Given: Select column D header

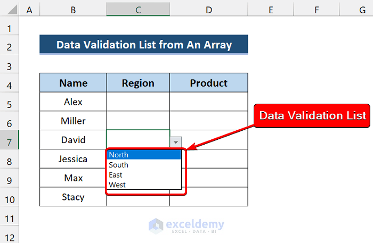Looking at the screenshot, I should [208, 9].
